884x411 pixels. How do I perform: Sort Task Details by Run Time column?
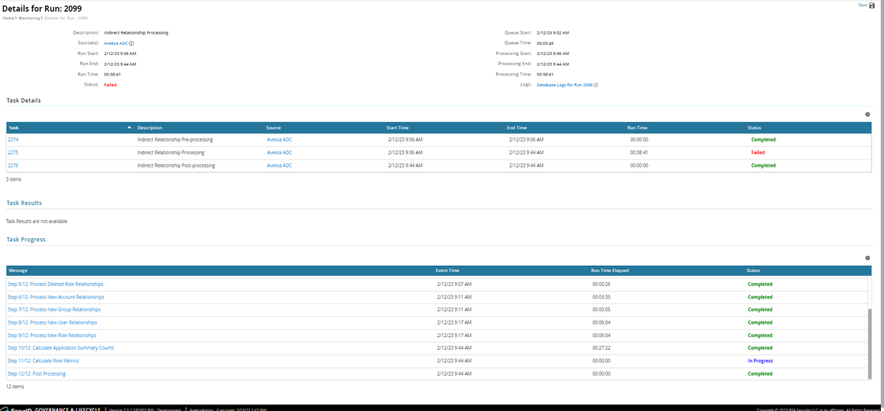(637, 127)
